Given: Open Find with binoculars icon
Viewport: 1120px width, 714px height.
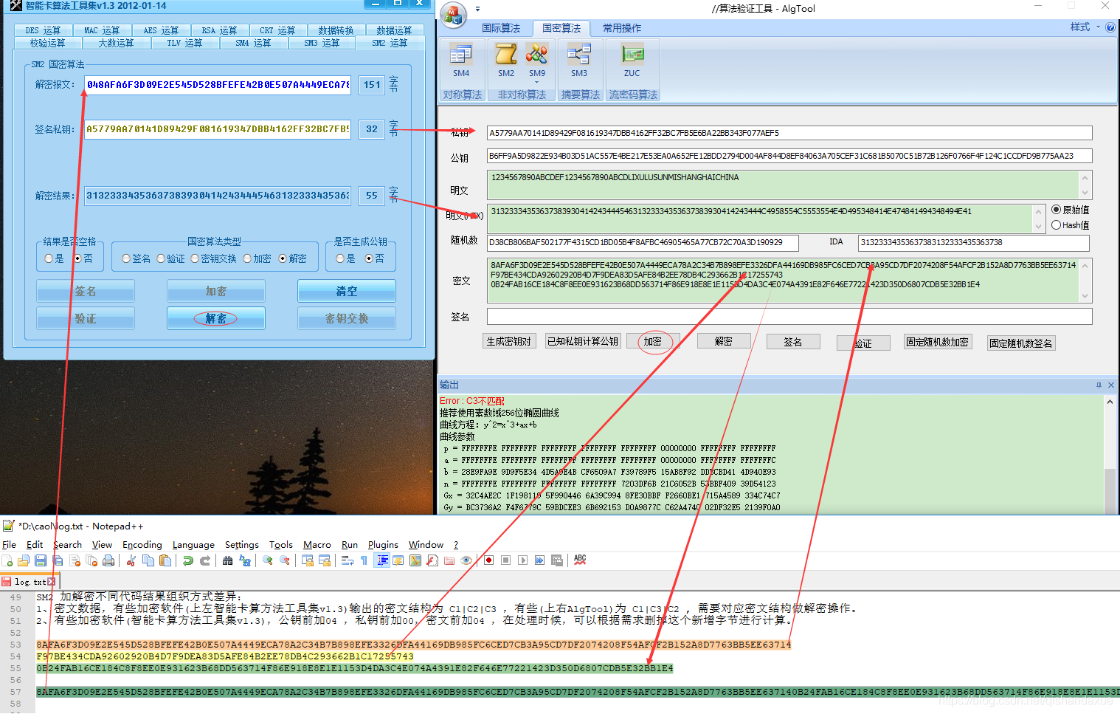Looking at the screenshot, I should [227, 561].
